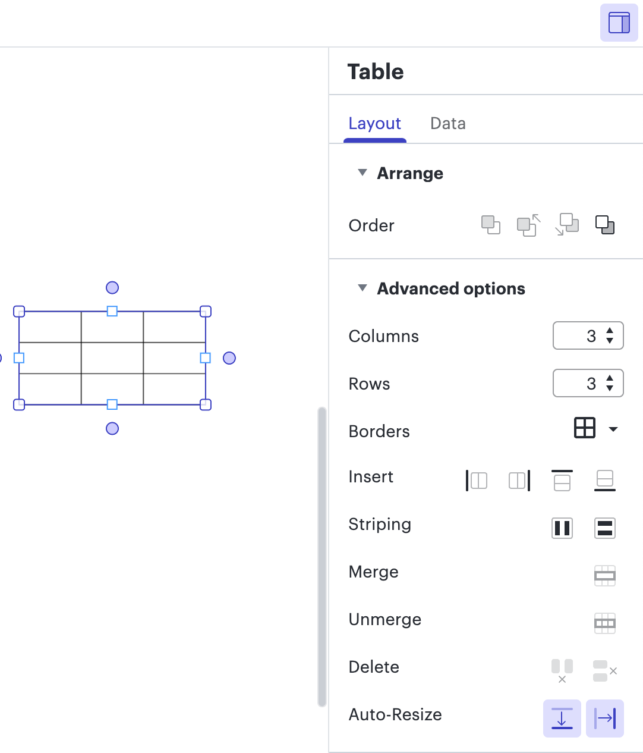
Task: Insert a row below
Action: 605,480
